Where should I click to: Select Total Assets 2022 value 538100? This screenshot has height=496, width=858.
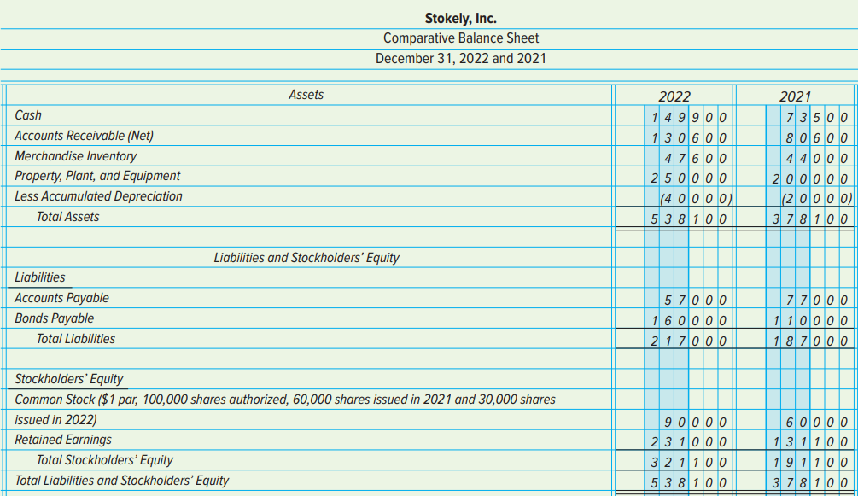tap(689, 219)
